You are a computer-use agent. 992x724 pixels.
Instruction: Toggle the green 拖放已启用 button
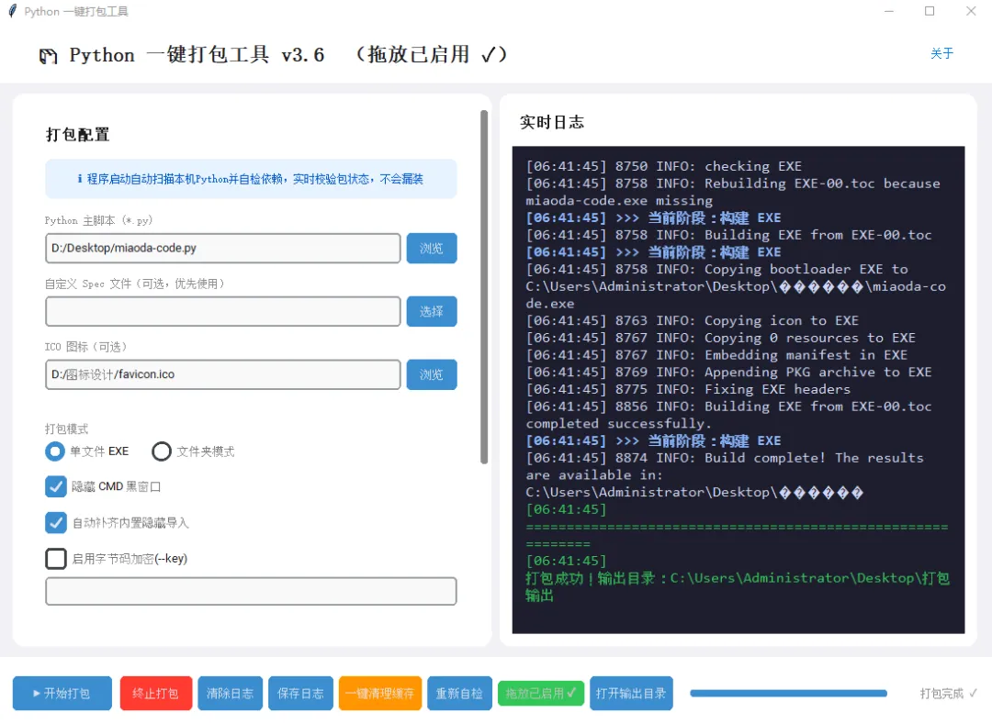pyautogui.click(x=540, y=693)
